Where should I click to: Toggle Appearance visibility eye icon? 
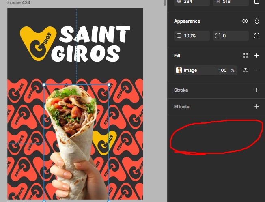(245, 21)
